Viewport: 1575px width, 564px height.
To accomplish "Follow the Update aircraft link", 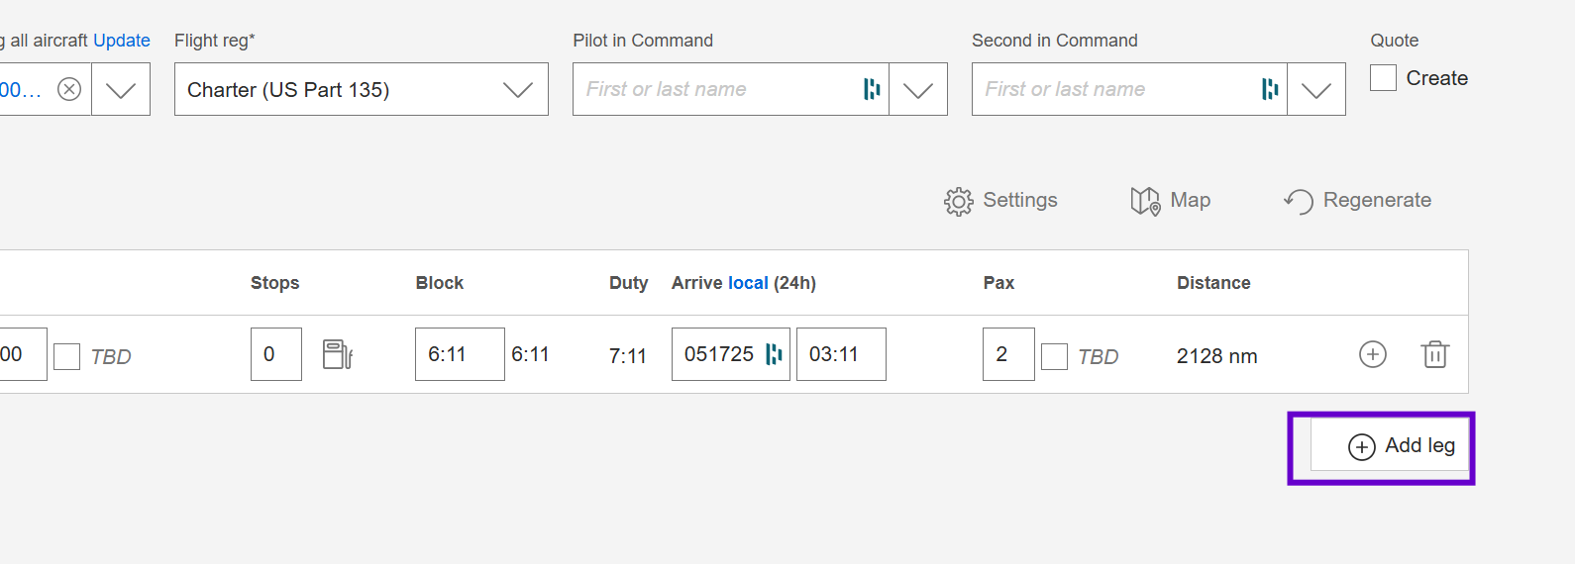I will pos(122,41).
